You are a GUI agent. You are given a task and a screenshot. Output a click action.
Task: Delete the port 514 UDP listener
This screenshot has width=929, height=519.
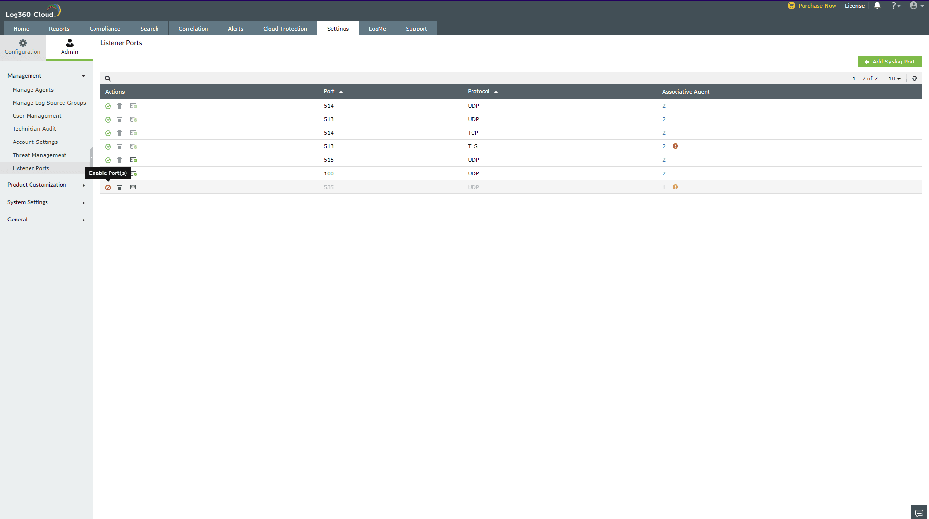[119, 106]
